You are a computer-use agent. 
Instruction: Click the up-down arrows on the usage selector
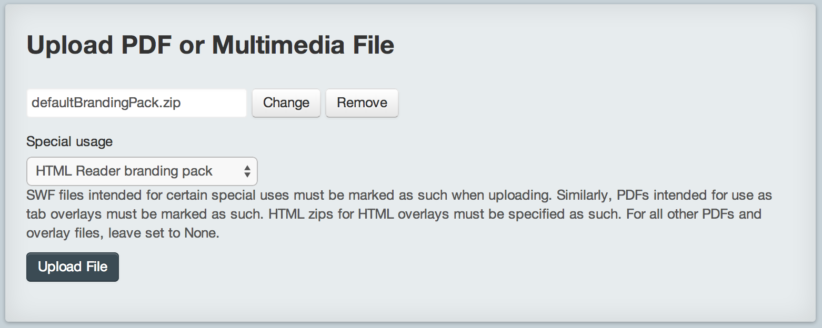pyautogui.click(x=247, y=171)
